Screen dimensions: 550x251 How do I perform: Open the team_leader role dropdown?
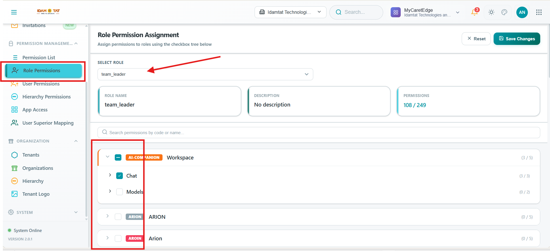[x=205, y=74]
